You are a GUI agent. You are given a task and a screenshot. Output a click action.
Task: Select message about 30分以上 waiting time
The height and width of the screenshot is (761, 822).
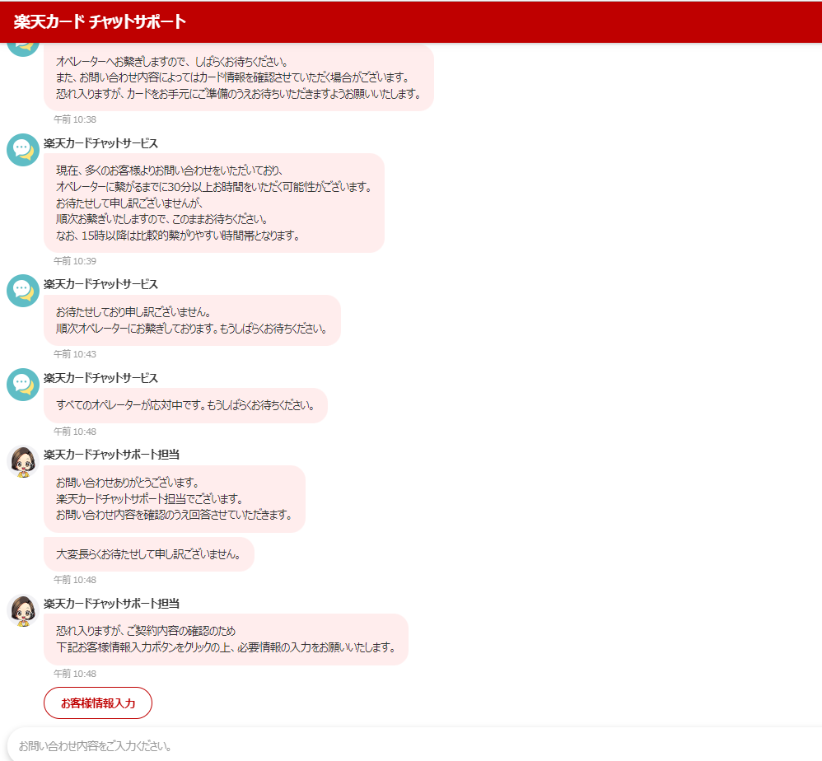(214, 203)
